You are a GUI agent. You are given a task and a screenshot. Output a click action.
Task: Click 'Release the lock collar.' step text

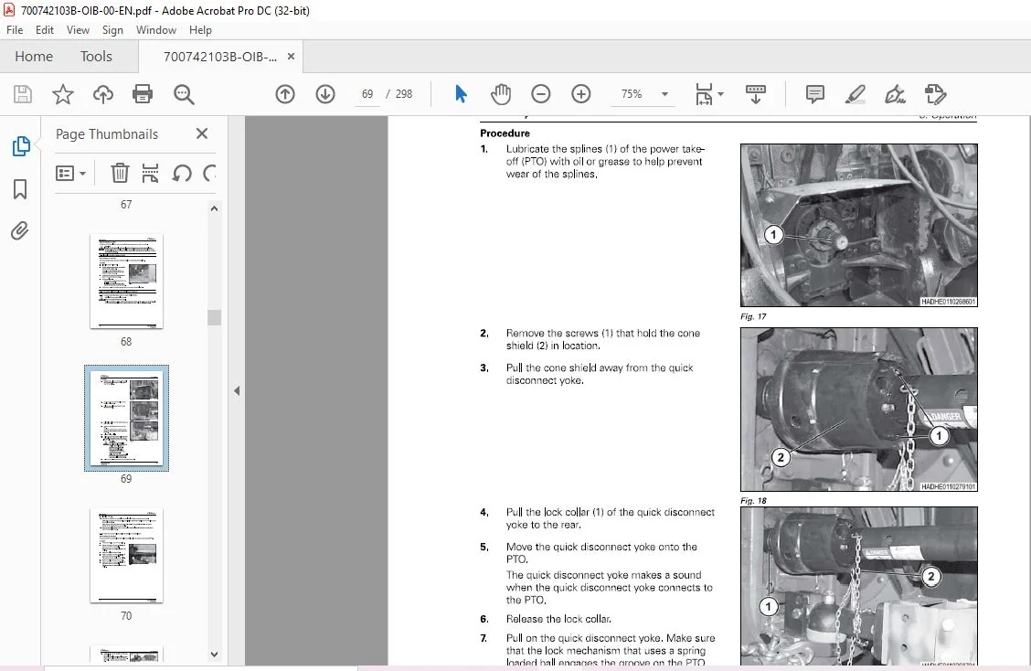(558, 619)
